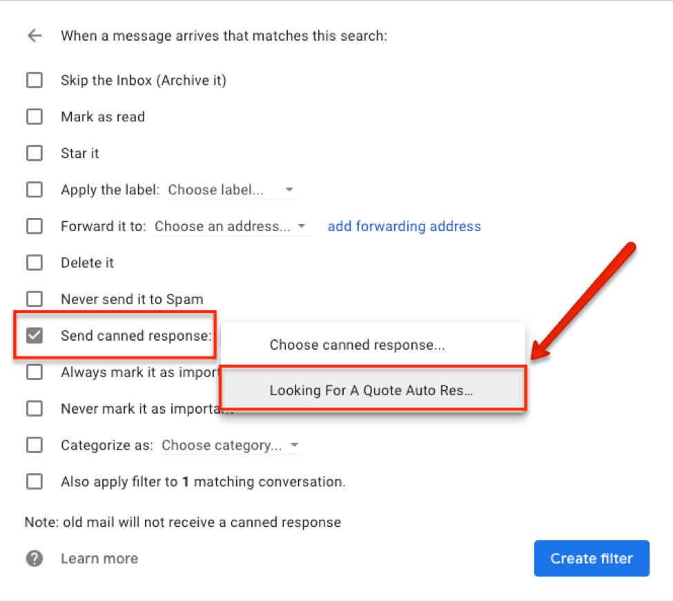The height and width of the screenshot is (602, 673).
Task: Check Also apply filter to matching conversation
Action: 35,482
